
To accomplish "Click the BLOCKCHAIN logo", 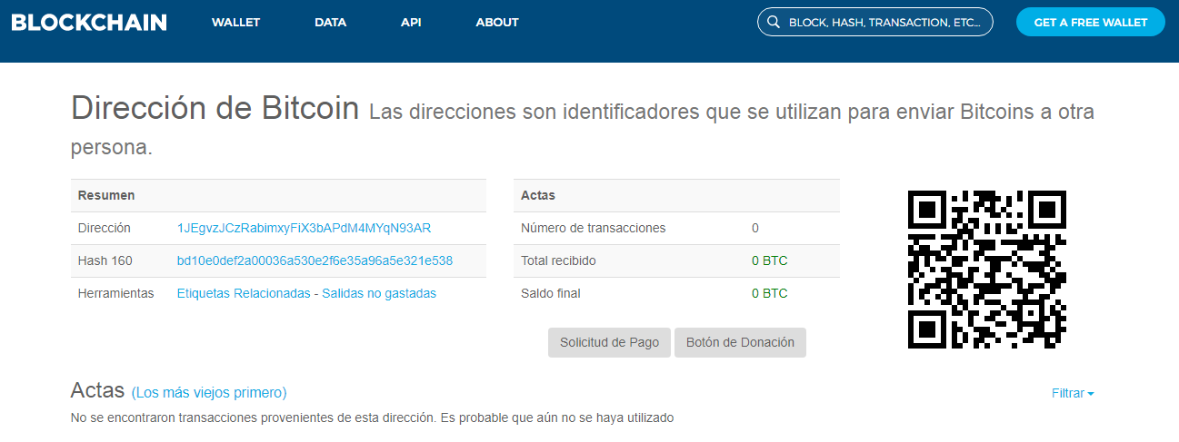I will (89, 23).
